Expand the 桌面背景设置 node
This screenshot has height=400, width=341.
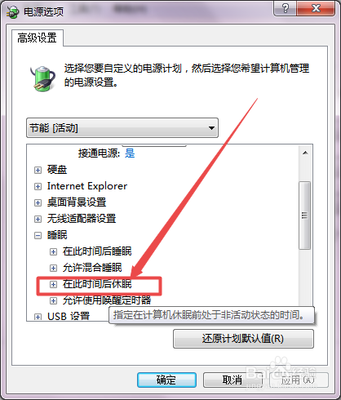coord(38,202)
